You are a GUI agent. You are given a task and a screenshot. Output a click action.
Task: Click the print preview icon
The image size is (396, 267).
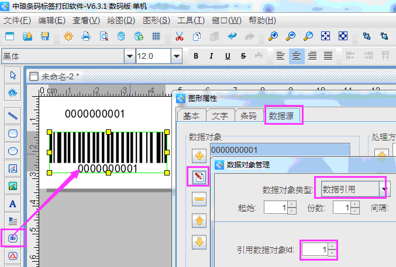[x=104, y=36]
